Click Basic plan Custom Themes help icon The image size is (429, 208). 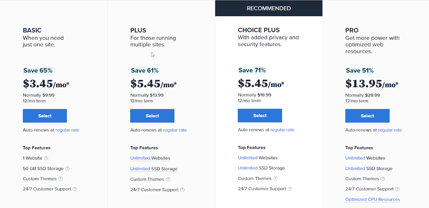click(60, 179)
